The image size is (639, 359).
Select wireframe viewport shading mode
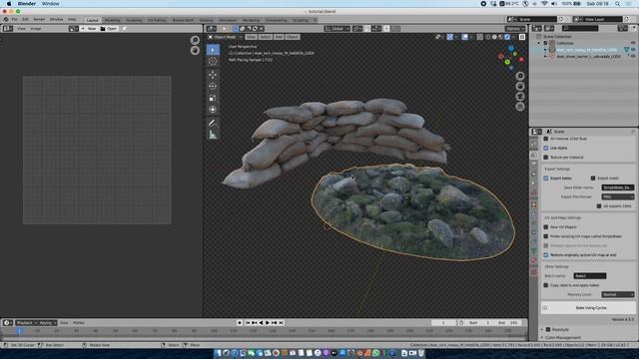pyautogui.click(x=488, y=37)
